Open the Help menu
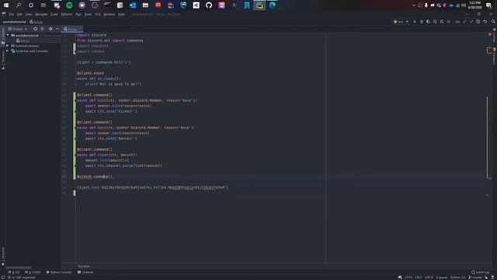 click(x=121, y=14)
